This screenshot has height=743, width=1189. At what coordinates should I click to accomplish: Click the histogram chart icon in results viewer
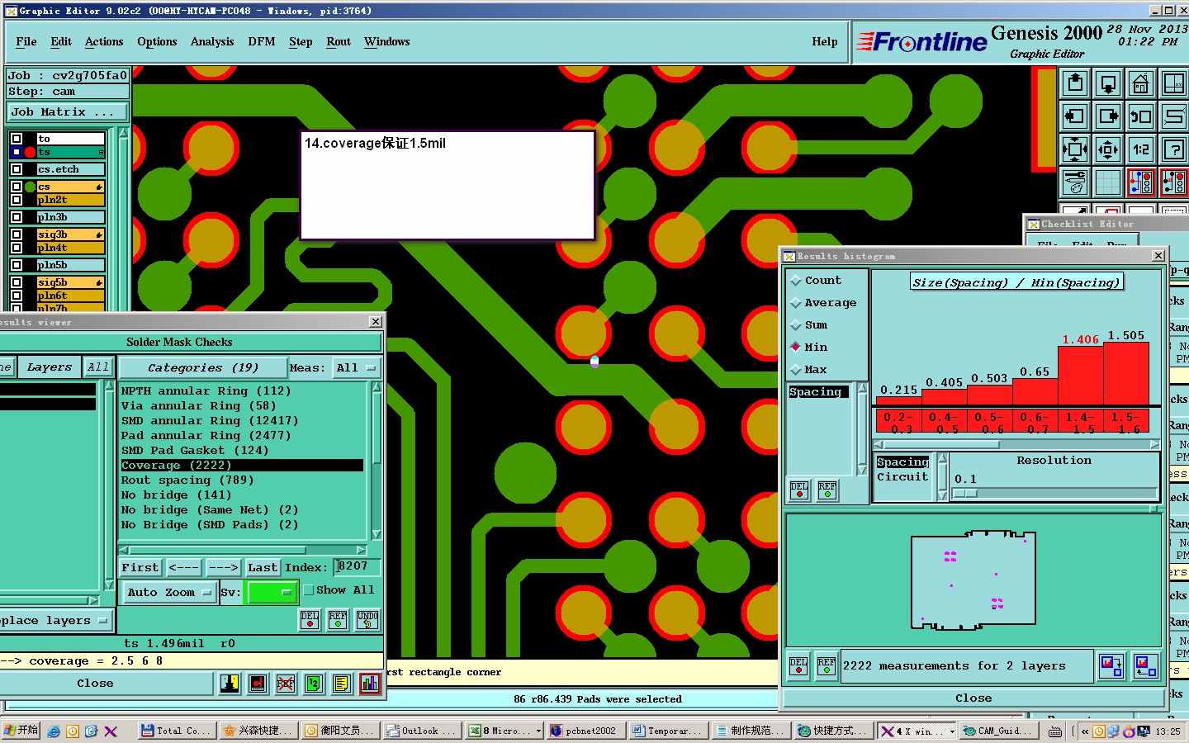click(x=370, y=684)
